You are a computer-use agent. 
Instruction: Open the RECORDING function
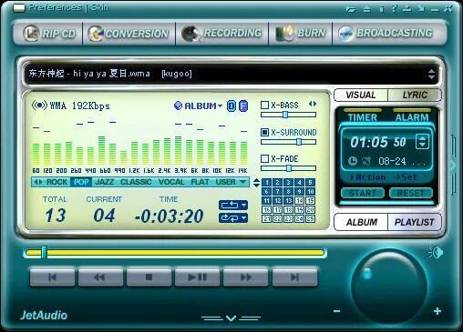[221, 33]
